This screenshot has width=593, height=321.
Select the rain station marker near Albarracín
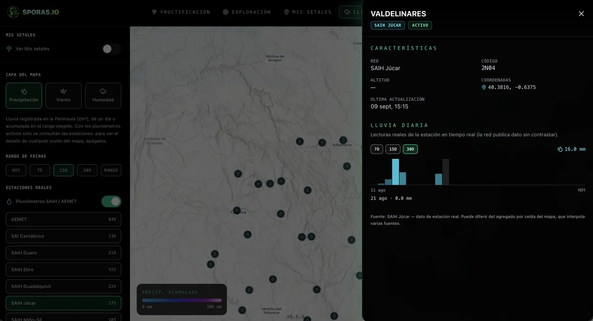pos(343,140)
